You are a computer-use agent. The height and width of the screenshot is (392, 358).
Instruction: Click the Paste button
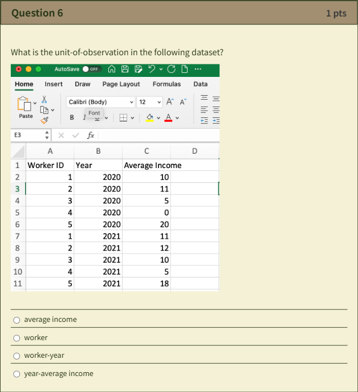(26, 108)
